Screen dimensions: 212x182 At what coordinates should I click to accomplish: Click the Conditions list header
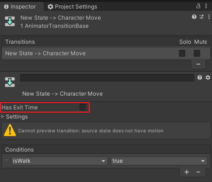click(x=106, y=150)
